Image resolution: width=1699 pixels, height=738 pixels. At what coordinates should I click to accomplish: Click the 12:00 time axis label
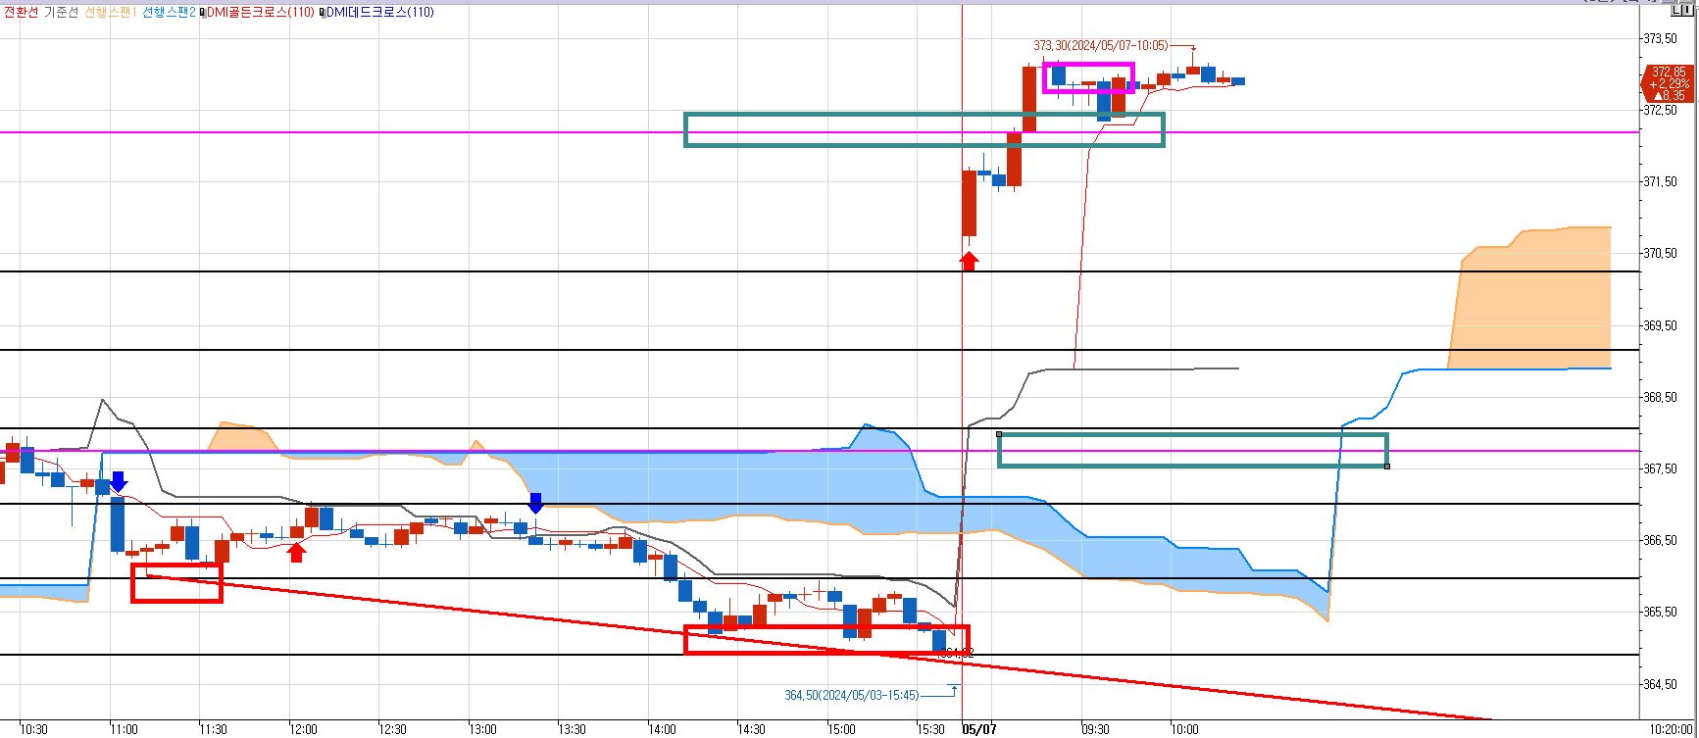point(303,730)
